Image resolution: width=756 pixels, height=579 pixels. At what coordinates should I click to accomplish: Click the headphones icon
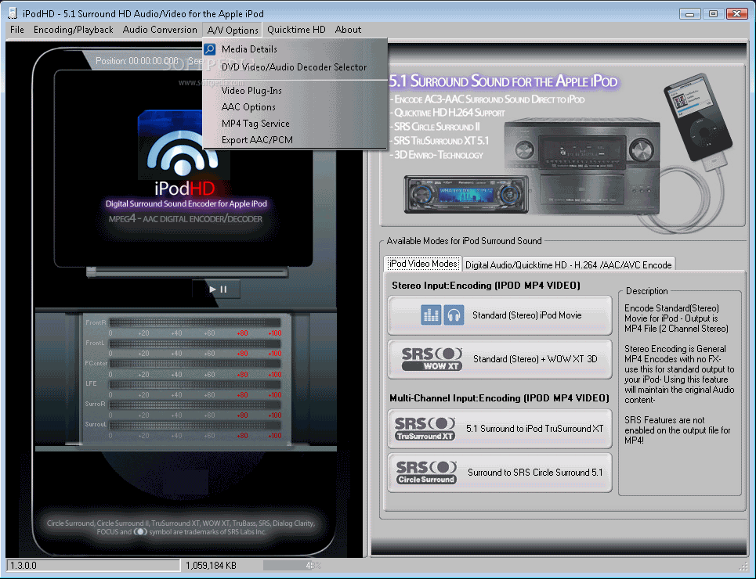coord(454,315)
